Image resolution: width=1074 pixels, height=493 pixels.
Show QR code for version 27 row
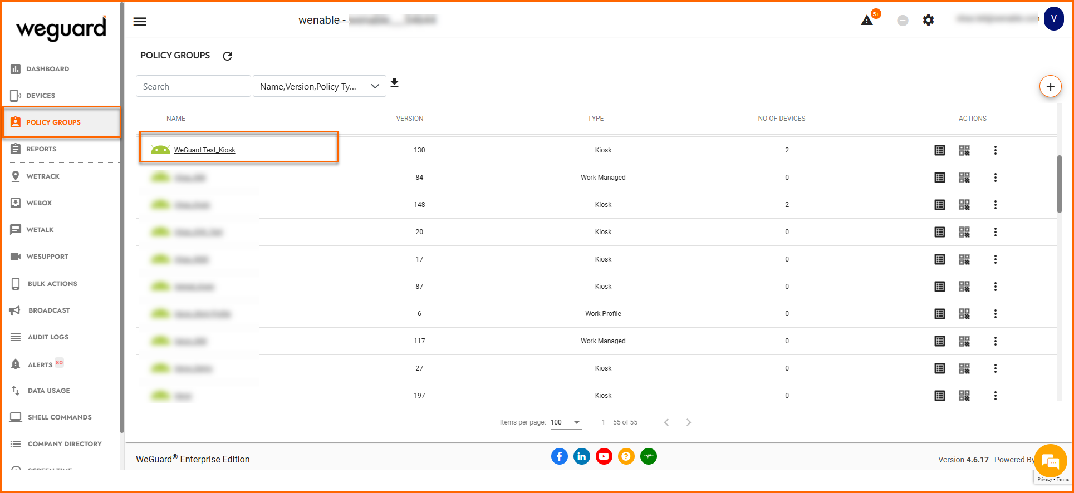[964, 368]
